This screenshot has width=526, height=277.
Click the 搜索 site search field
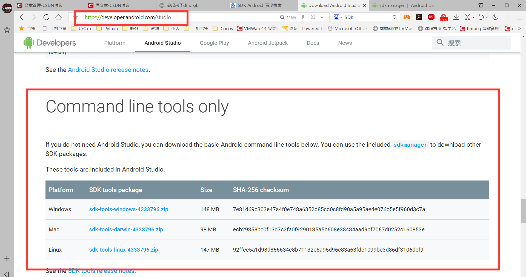[x=471, y=43]
